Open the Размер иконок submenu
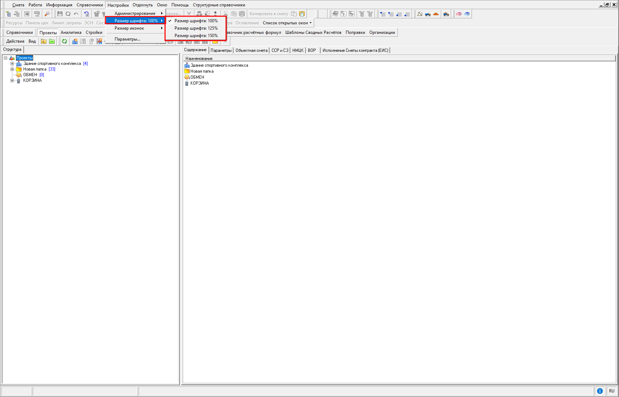Viewport: 619px width, 397px height. pos(129,28)
